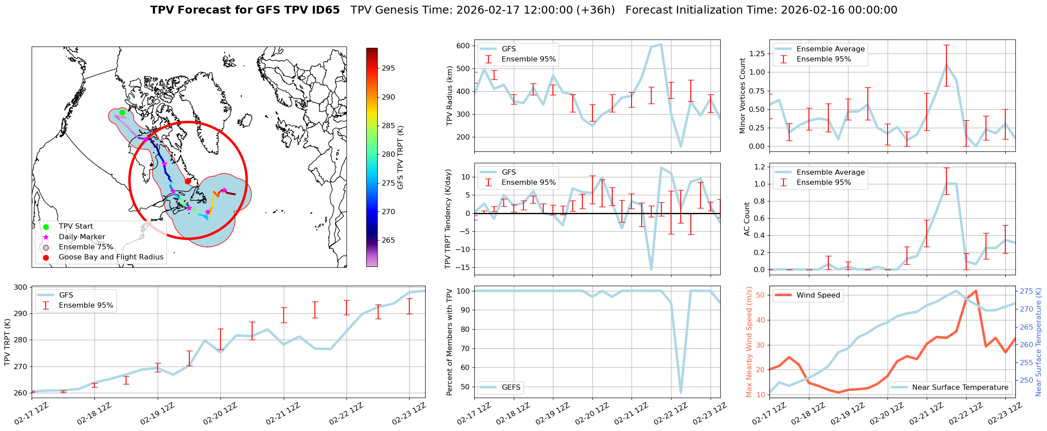Image resolution: width=1047 pixels, height=431 pixels.
Task: Click the lowest dip in the GEFS members plot
Action: pos(681,392)
